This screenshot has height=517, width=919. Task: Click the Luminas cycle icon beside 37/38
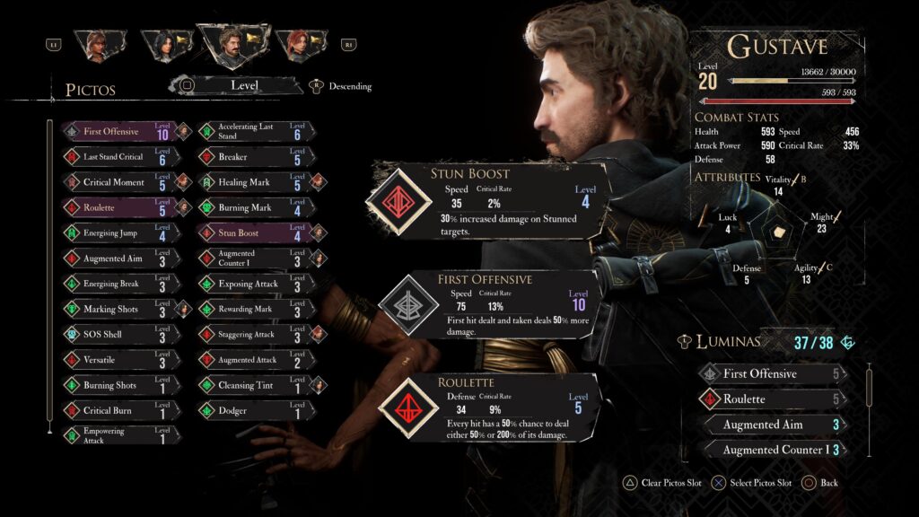tap(847, 343)
